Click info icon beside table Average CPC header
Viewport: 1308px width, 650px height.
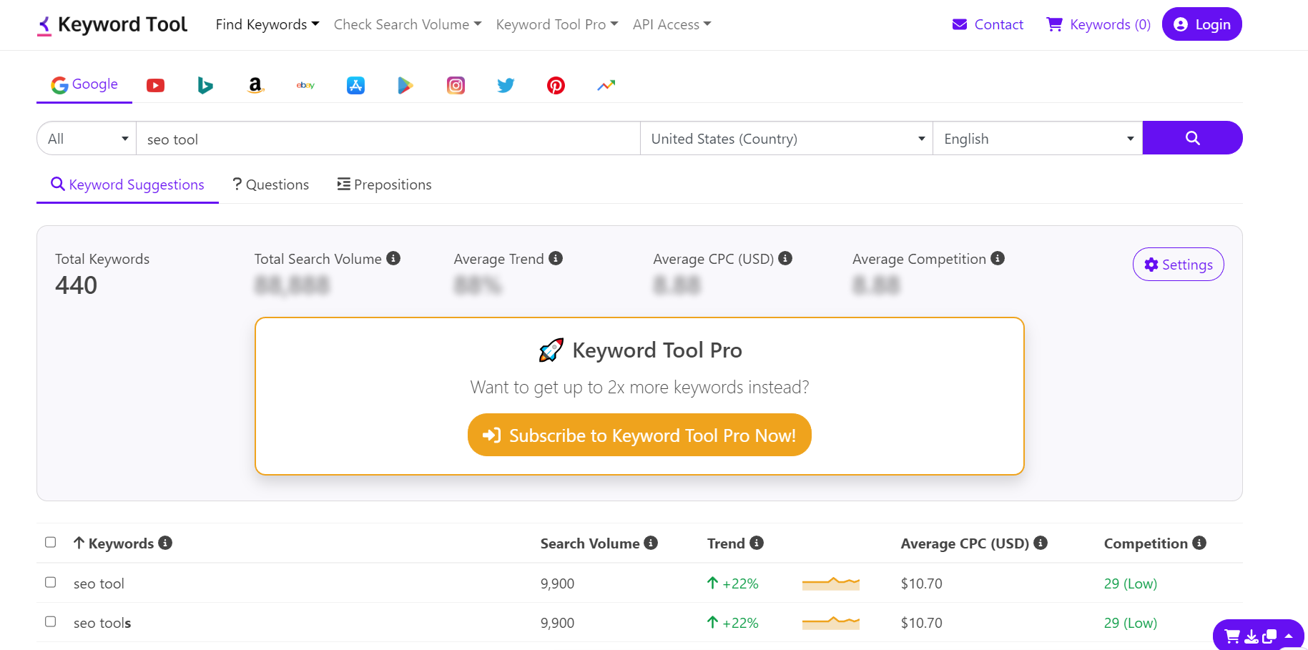click(1041, 543)
